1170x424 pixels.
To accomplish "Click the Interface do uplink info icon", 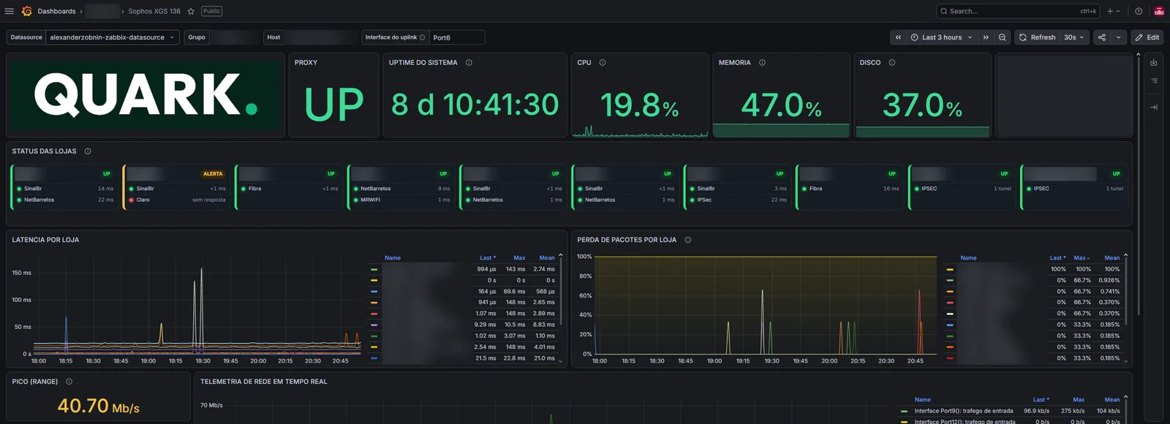I will click(x=422, y=37).
